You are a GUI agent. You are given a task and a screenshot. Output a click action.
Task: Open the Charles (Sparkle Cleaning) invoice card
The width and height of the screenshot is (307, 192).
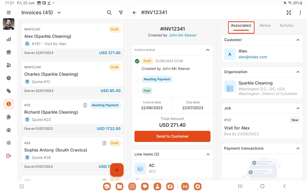tap(72, 78)
